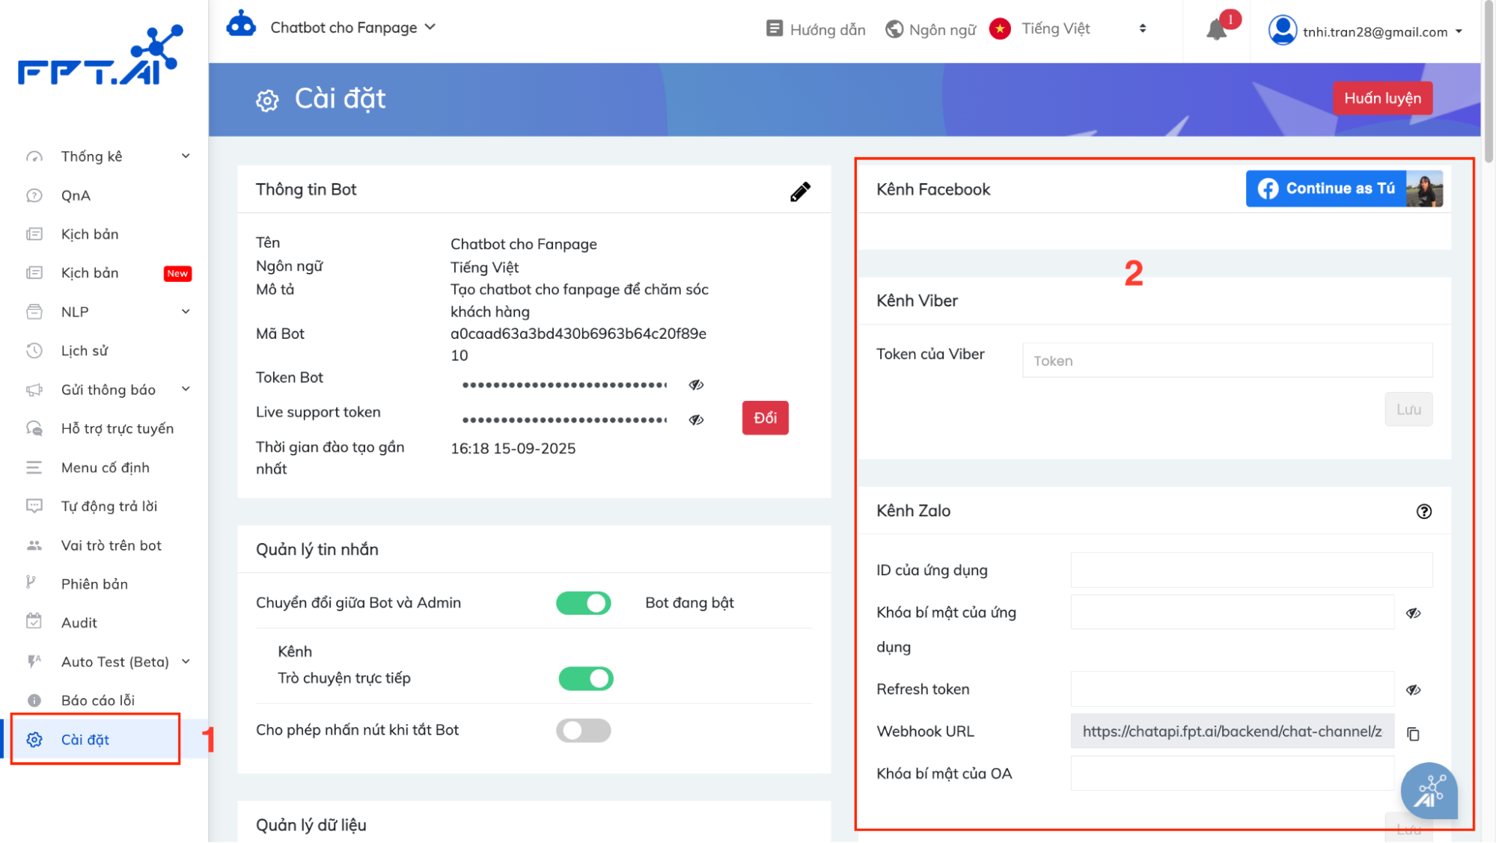The image size is (1496, 843).
Task: Reveal Token Bot with eye icon
Action: (x=696, y=384)
